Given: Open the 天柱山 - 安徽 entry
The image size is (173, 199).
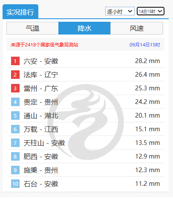Looking at the screenshot, I should click(86, 143).
